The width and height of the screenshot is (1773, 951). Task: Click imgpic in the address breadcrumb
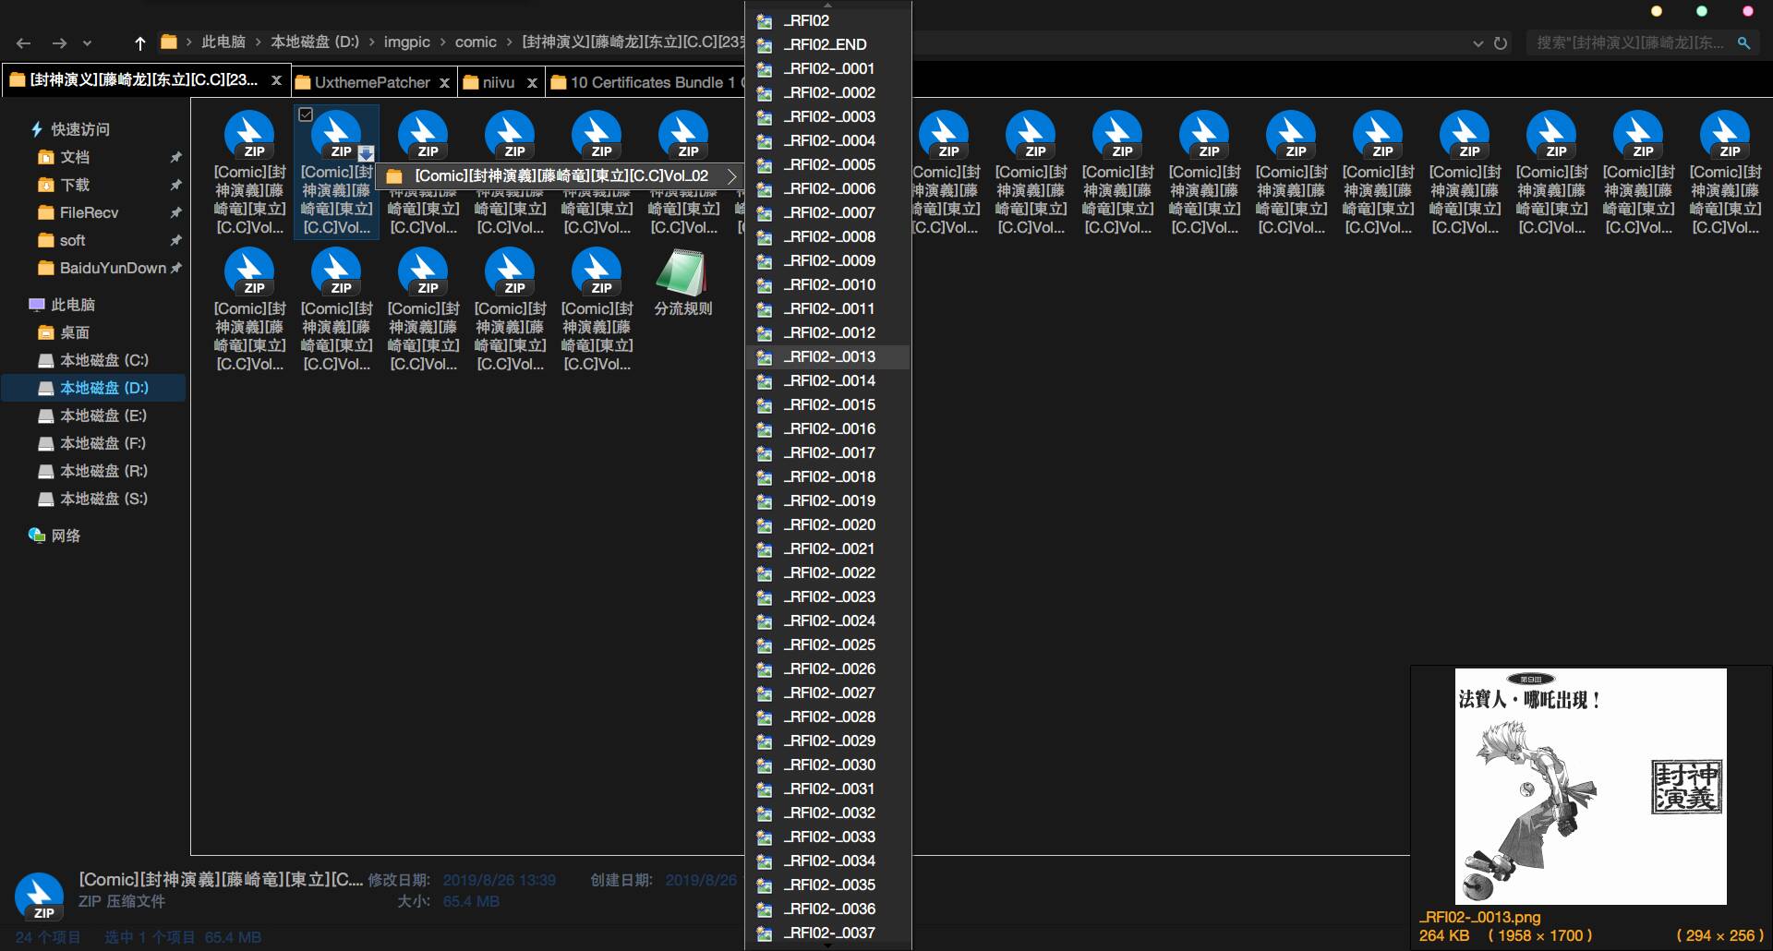pos(406,42)
